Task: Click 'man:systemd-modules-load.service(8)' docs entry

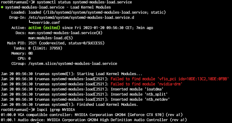Action: coord(65,33)
